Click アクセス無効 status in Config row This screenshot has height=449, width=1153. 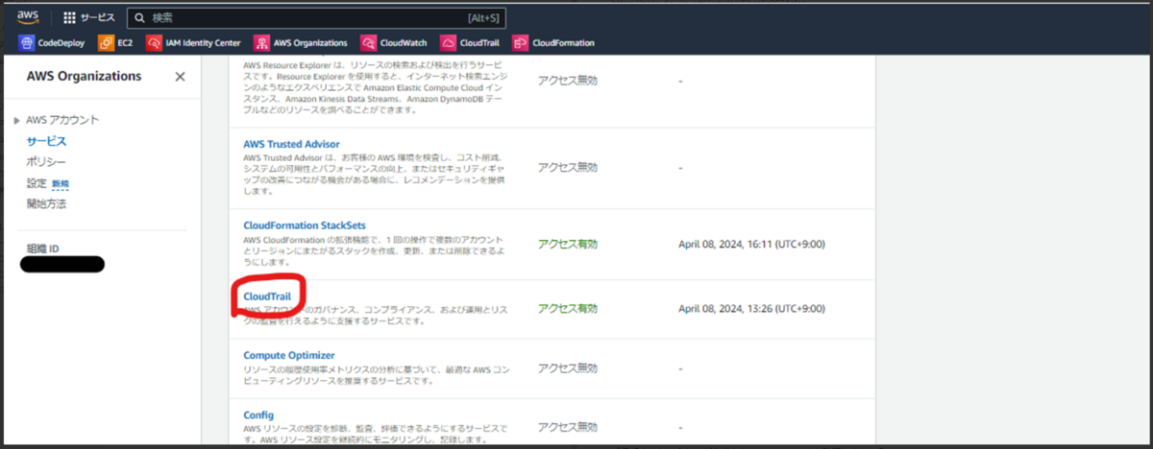coord(568,427)
